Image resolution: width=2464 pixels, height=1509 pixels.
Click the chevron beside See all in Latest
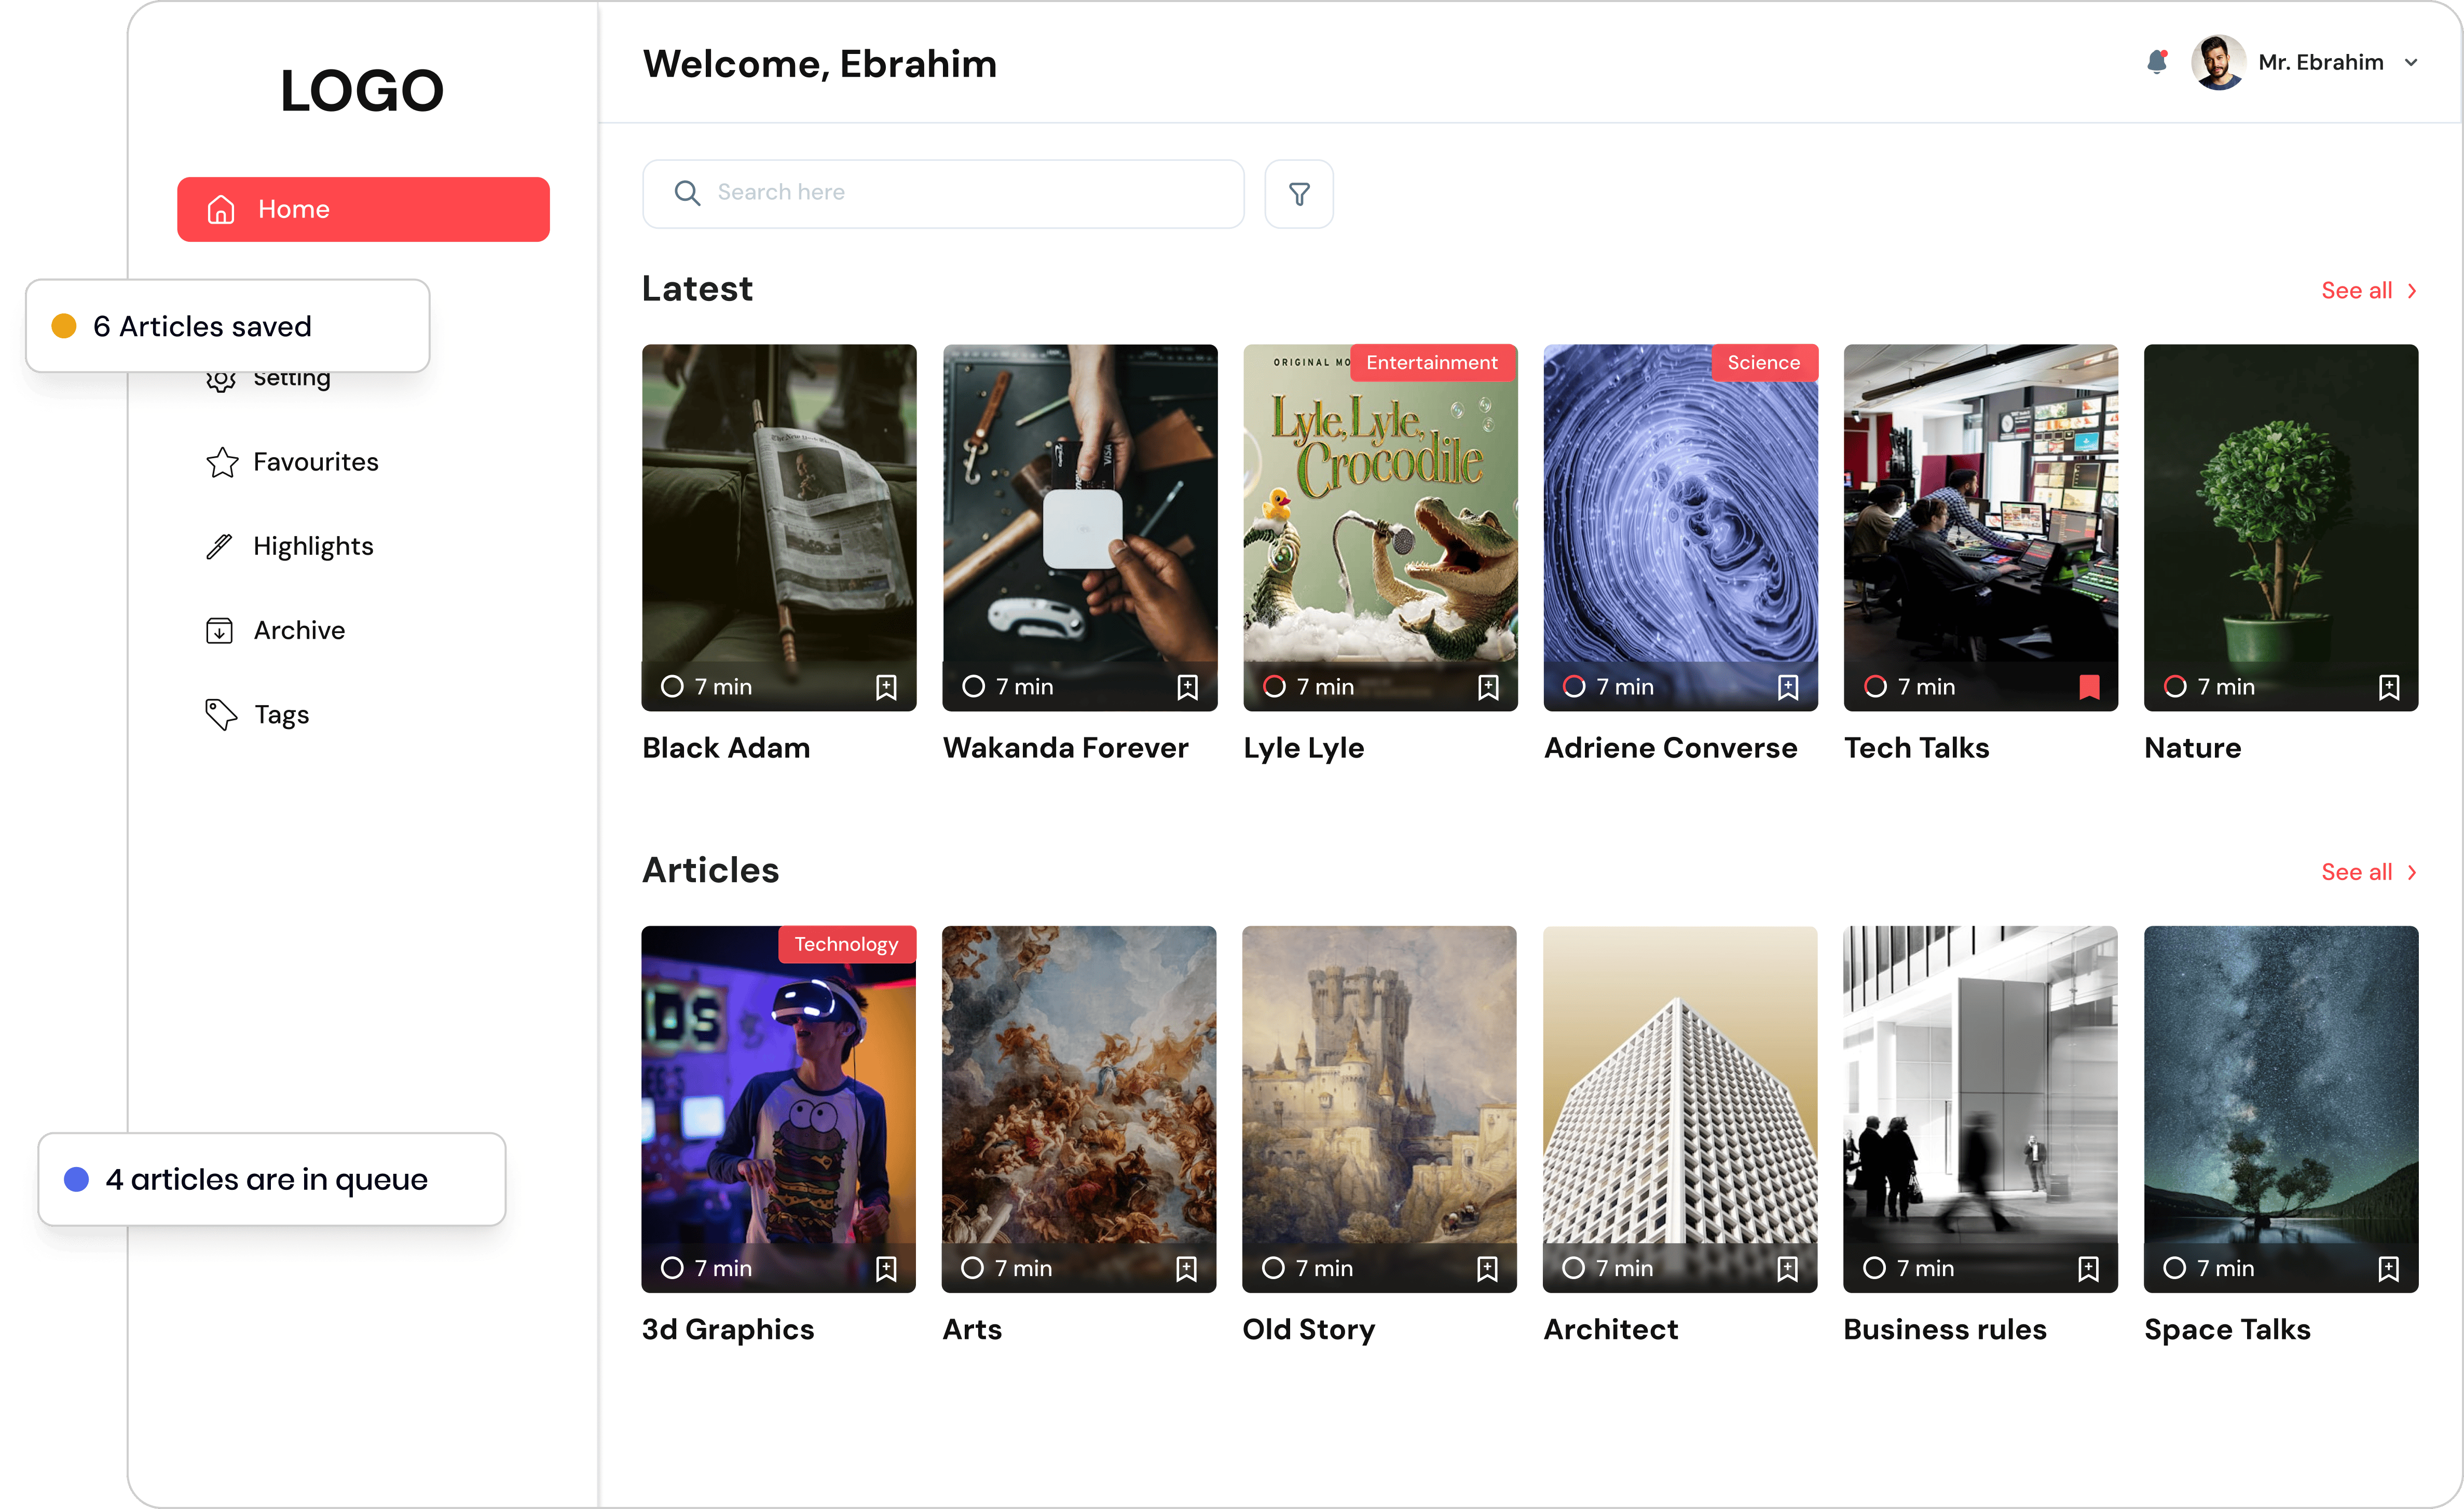(2412, 290)
